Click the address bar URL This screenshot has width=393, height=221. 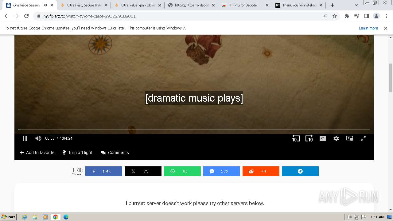coord(90,16)
